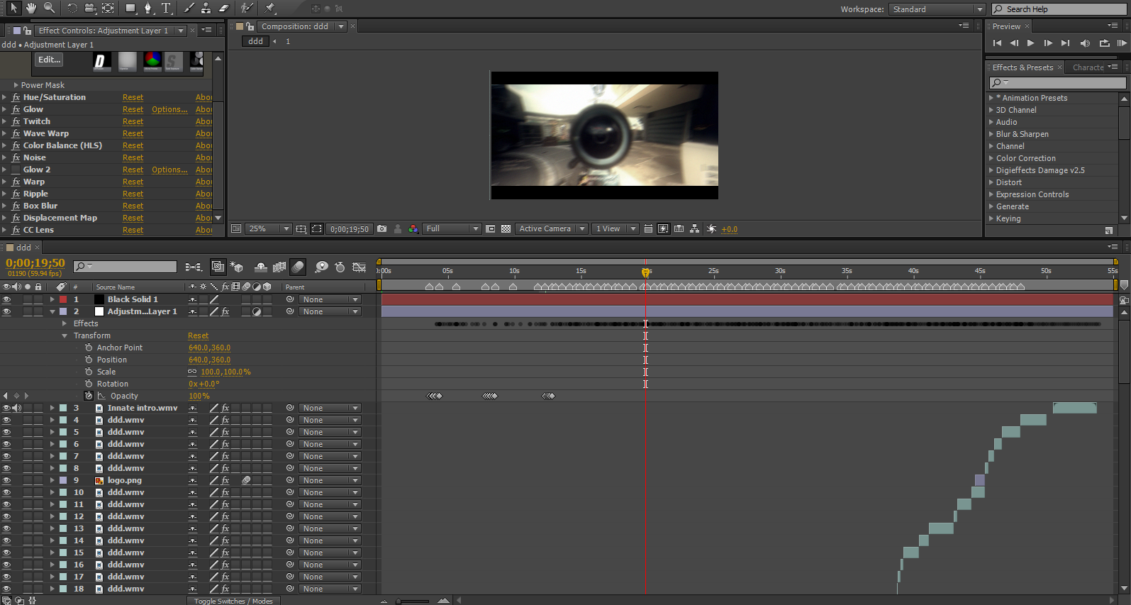Open the Full resolution dropdown

[452, 229]
